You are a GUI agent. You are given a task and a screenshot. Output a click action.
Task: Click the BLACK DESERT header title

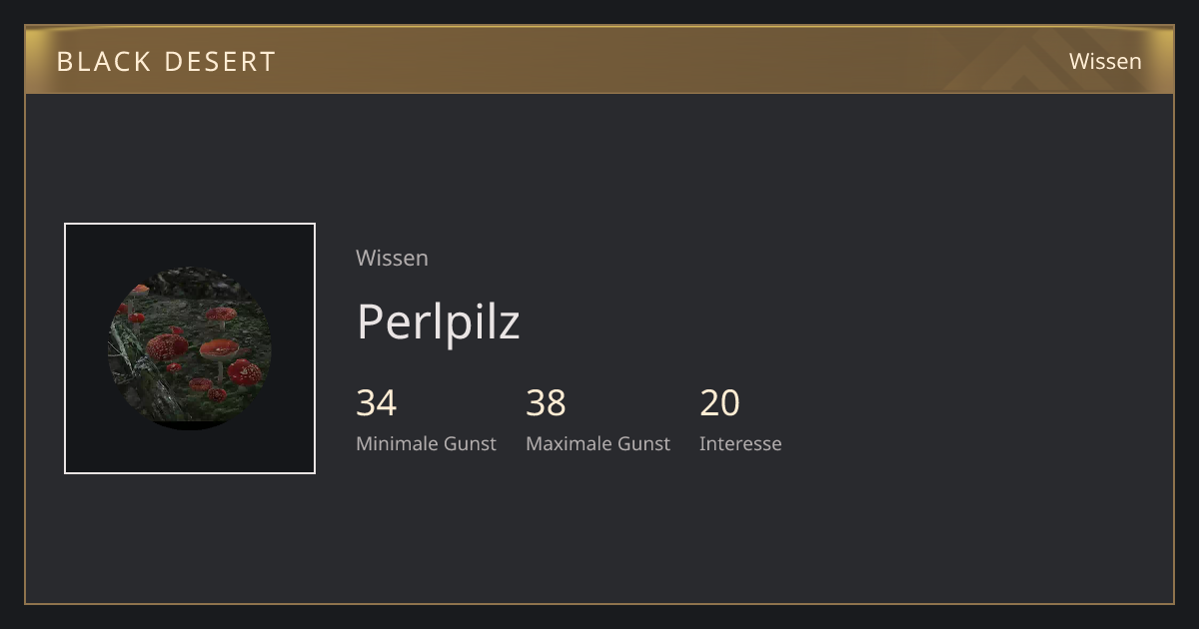point(166,61)
